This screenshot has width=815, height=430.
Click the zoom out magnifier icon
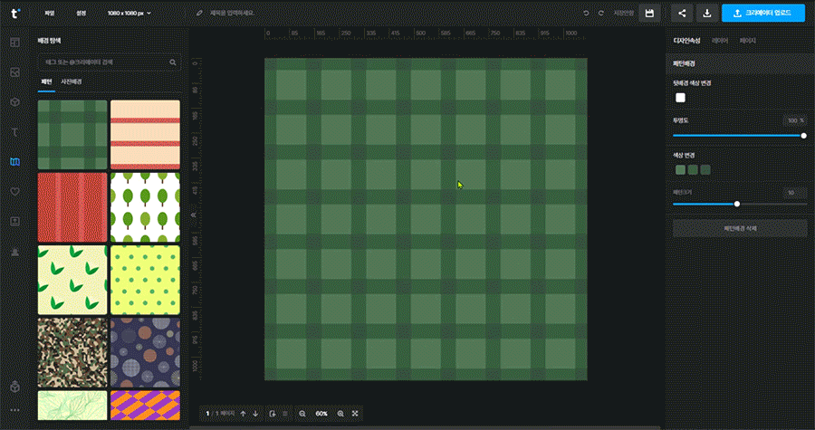(302, 414)
